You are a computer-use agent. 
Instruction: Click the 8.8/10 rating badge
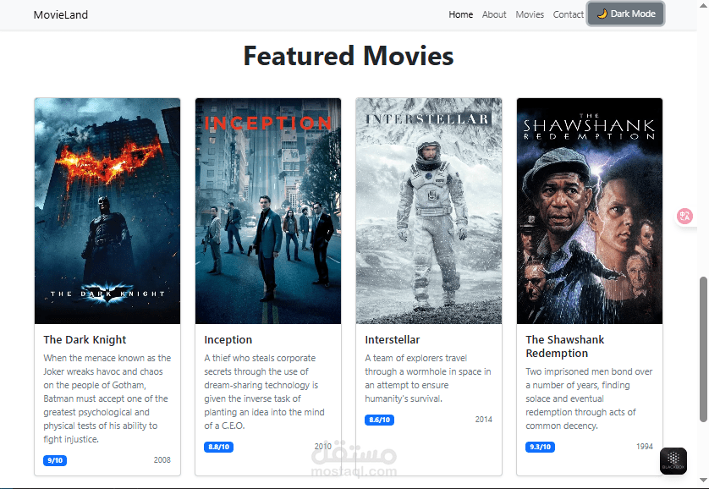(x=218, y=447)
